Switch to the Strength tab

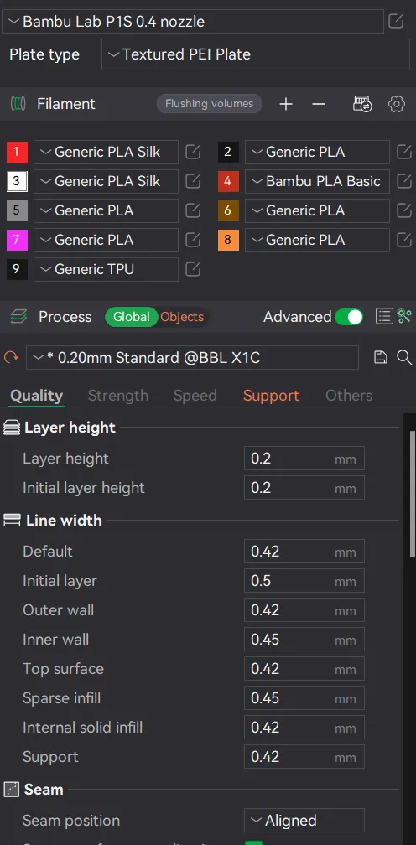point(118,396)
